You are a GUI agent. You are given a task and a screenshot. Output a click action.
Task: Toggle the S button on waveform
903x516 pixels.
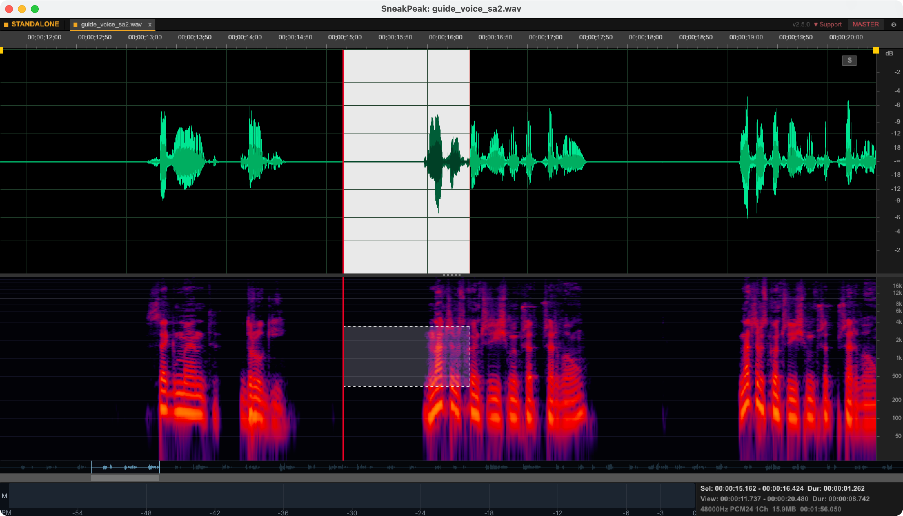tap(849, 60)
